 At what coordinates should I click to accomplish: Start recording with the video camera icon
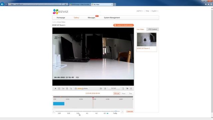pos(63,88)
